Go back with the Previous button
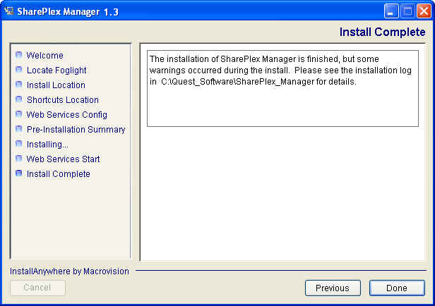The height and width of the screenshot is (306, 435). coord(333,288)
